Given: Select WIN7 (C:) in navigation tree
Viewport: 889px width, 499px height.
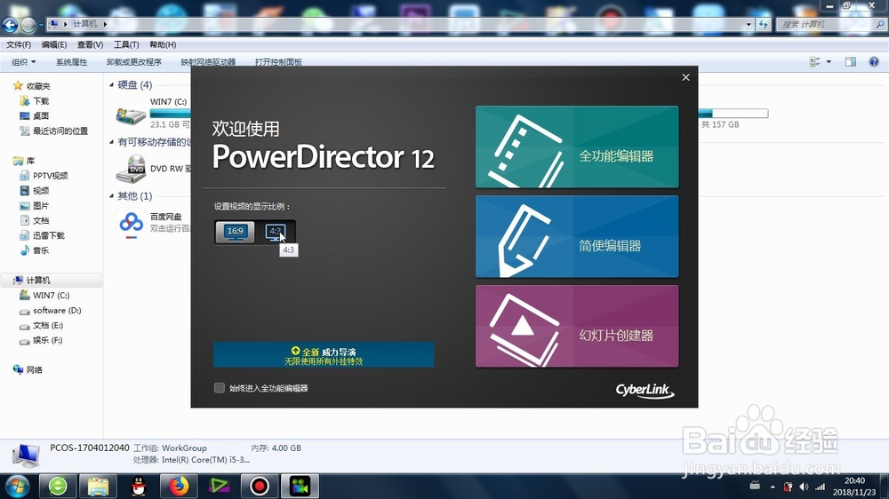Looking at the screenshot, I should pos(51,295).
